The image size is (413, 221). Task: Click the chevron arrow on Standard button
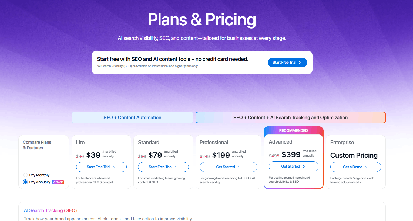(x=176, y=167)
